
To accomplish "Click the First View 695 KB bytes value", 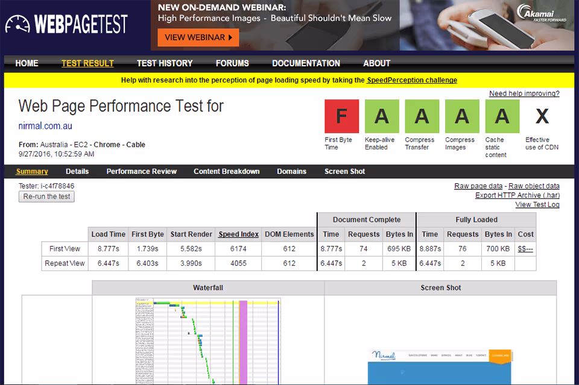I will [x=399, y=249].
